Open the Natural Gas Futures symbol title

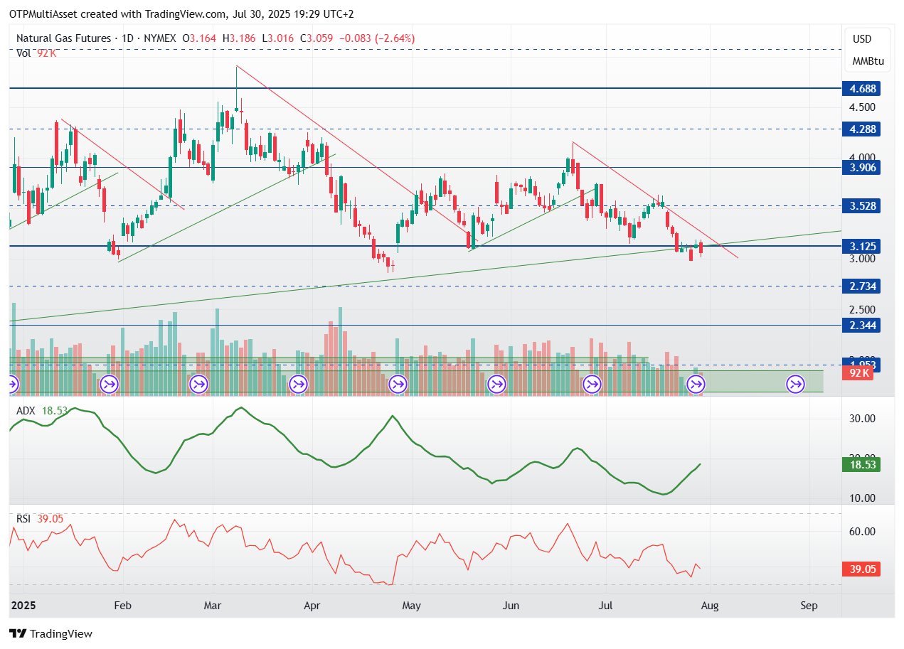click(x=63, y=38)
